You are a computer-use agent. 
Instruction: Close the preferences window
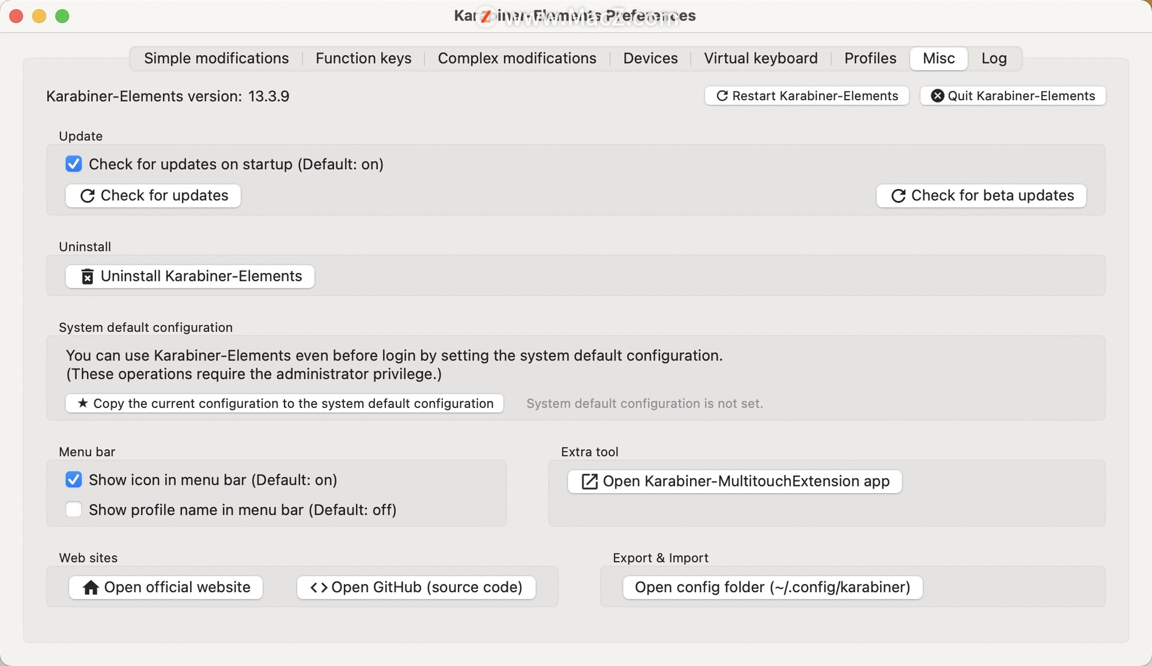16,16
